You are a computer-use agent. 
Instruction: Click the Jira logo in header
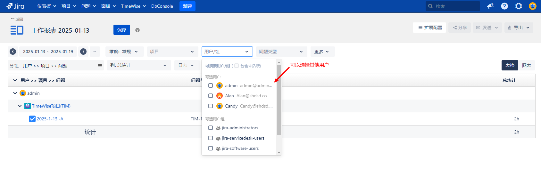(15, 6)
